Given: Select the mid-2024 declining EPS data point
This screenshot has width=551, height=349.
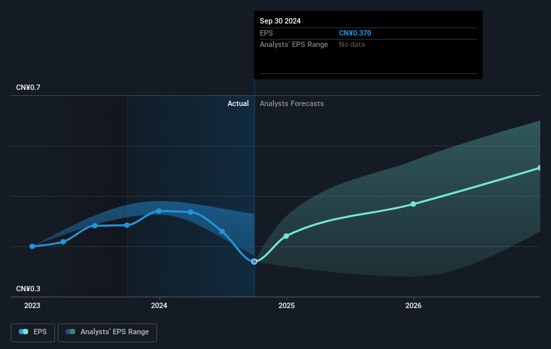Looking at the screenshot, I should (x=222, y=232).
